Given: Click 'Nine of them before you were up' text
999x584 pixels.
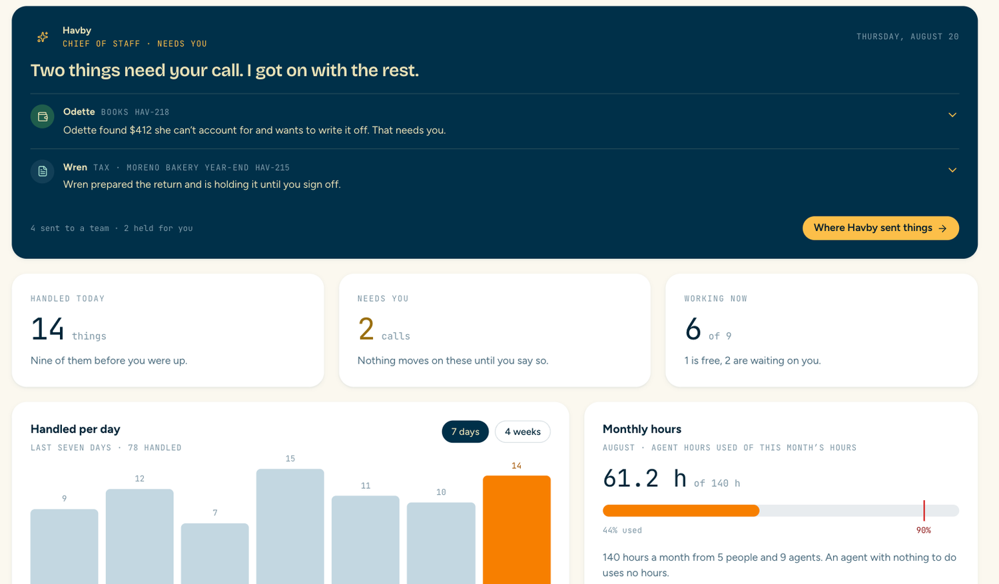Looking at the screenshot, I should point(109,360).
